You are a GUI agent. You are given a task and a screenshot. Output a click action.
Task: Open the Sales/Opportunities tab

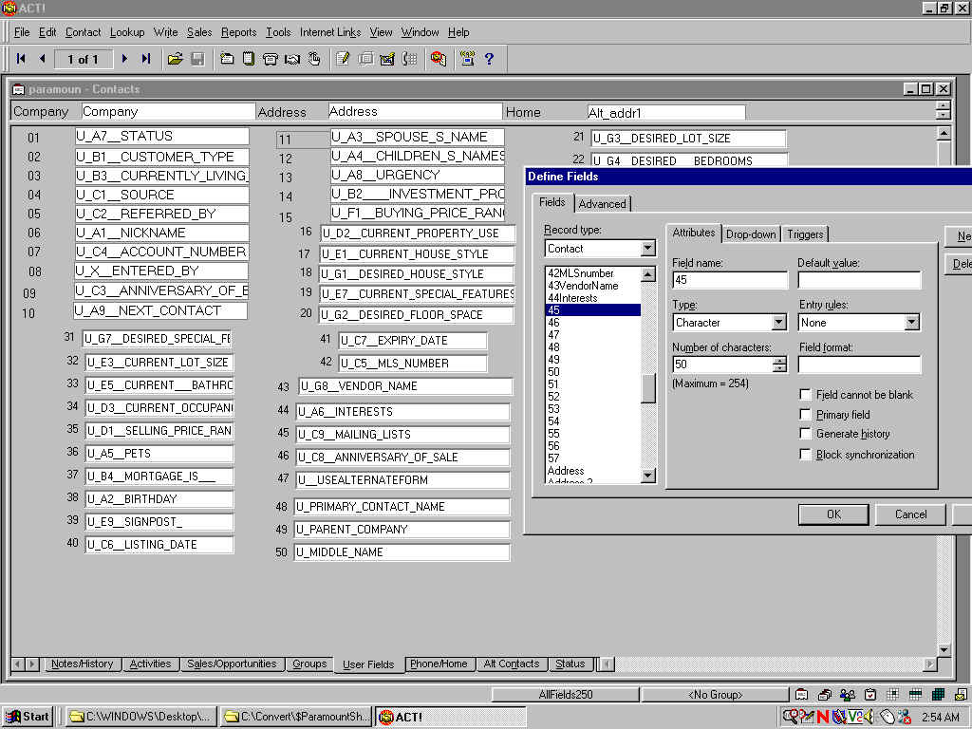coord(232,664)
